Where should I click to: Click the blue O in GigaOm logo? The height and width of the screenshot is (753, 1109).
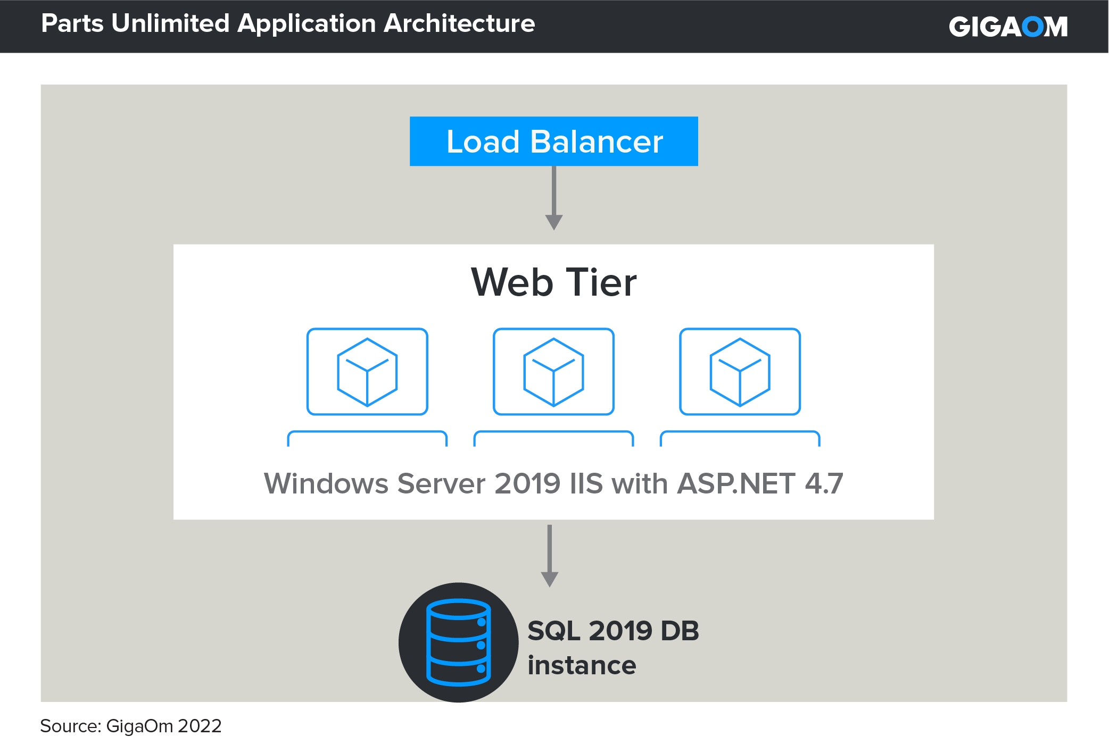(1033, 27)
